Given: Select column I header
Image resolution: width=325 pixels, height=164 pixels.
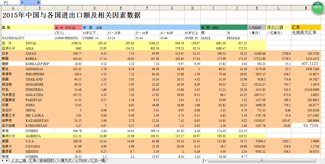Looking at the screenshot, I should (214, 8).
